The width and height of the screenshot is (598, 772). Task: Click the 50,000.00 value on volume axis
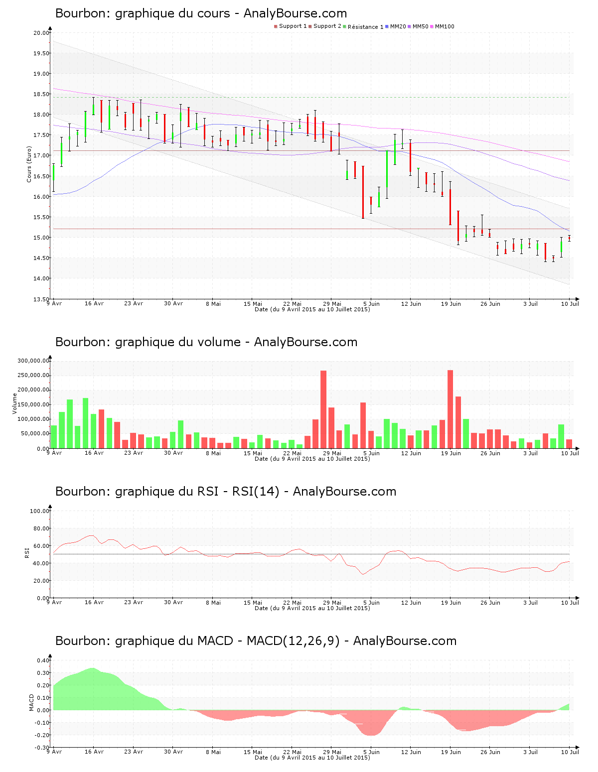click(35, 434)
